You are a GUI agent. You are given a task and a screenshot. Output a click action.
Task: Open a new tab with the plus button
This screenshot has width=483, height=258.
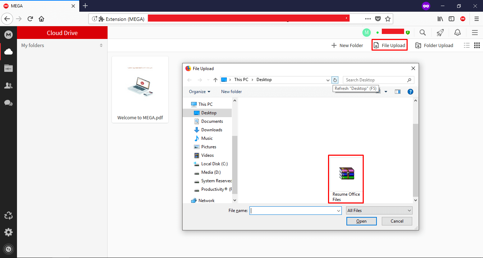pyautogui.click(x=85, y=6)
